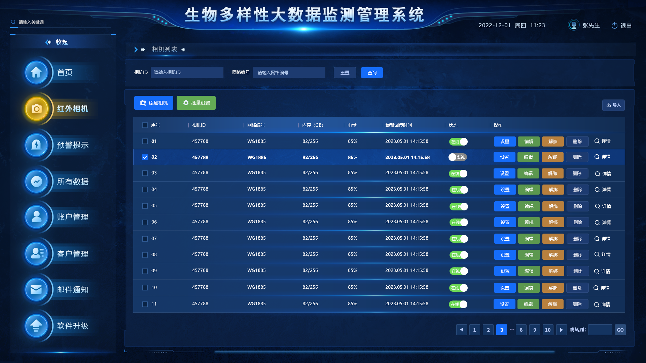The image size is (646, 363).
Task: Go to next page arrow in pagination
Action: click(561, 330)
